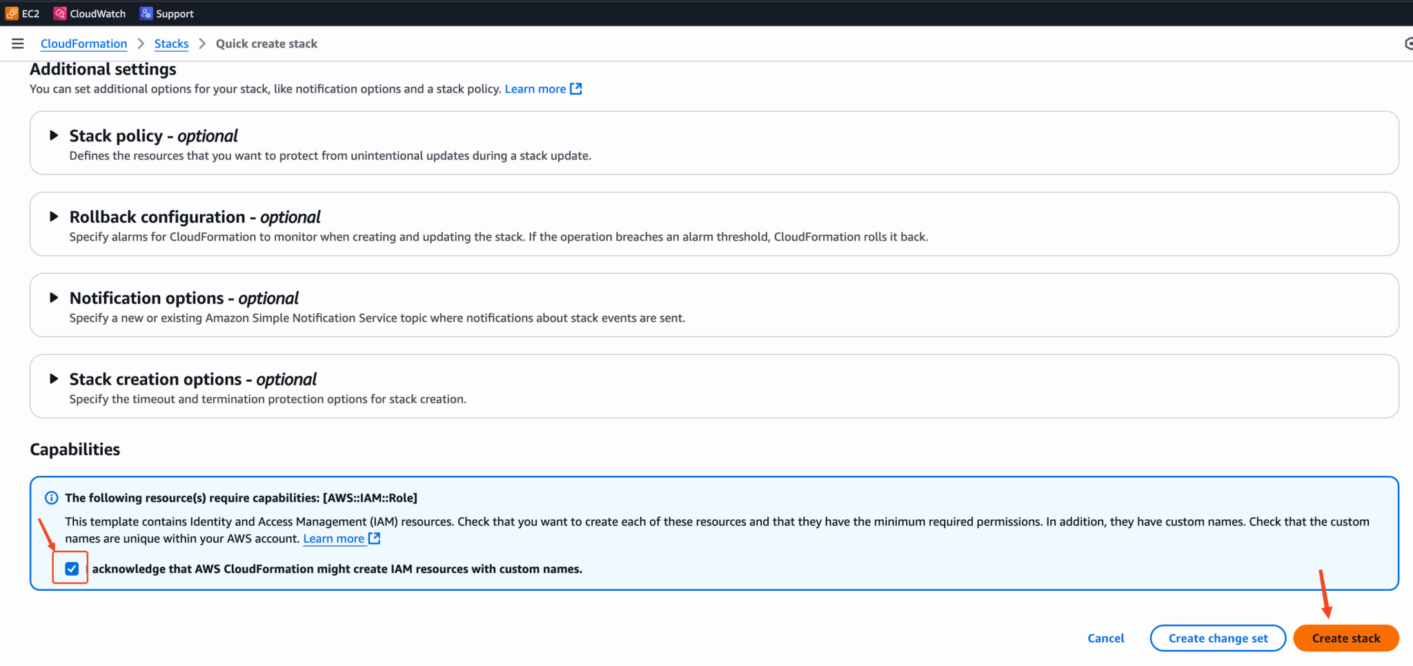Screen dimensions: 1413x666
Task: Click the Create stack button
Action: click(x=1345, y=638)
